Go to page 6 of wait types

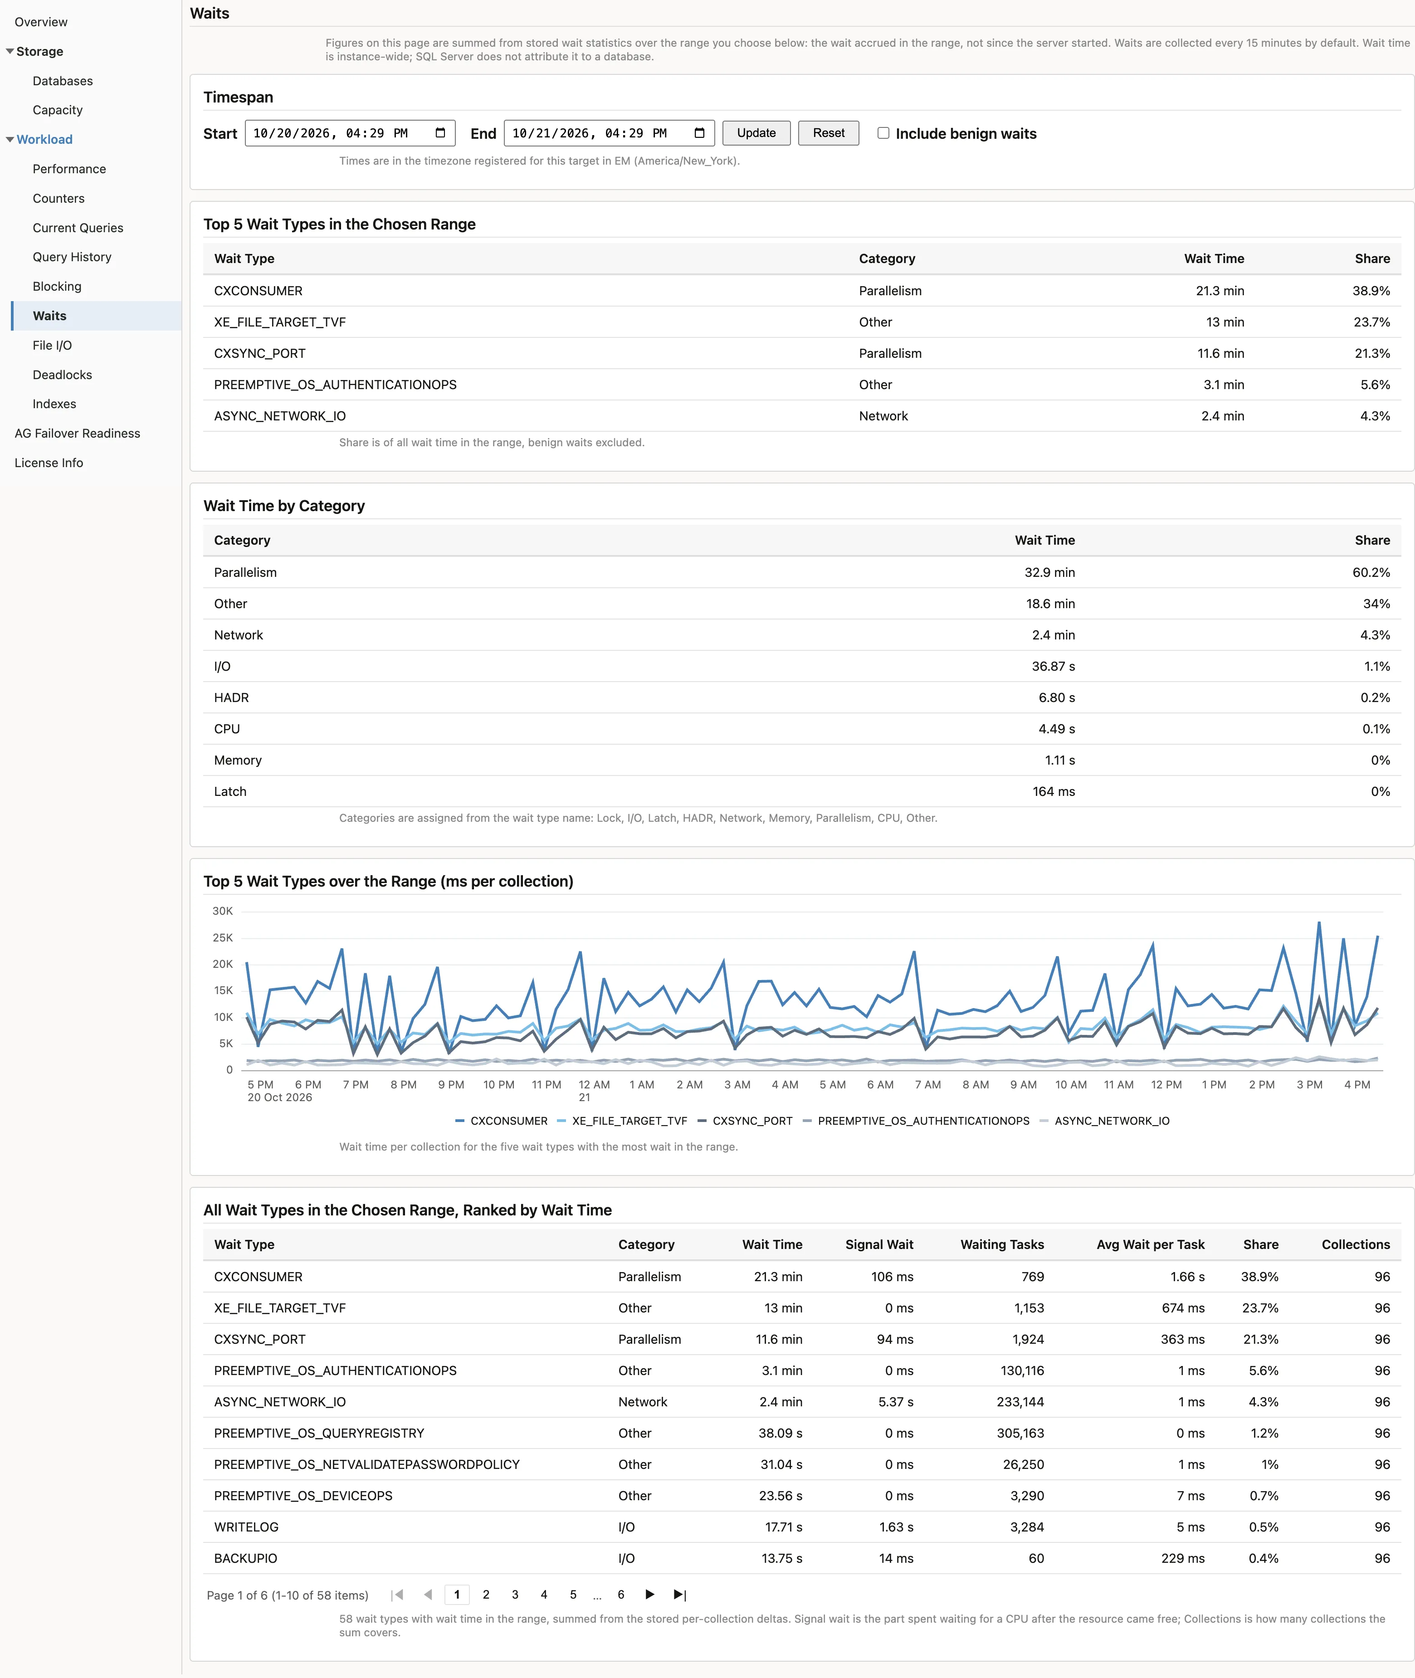621,1595
